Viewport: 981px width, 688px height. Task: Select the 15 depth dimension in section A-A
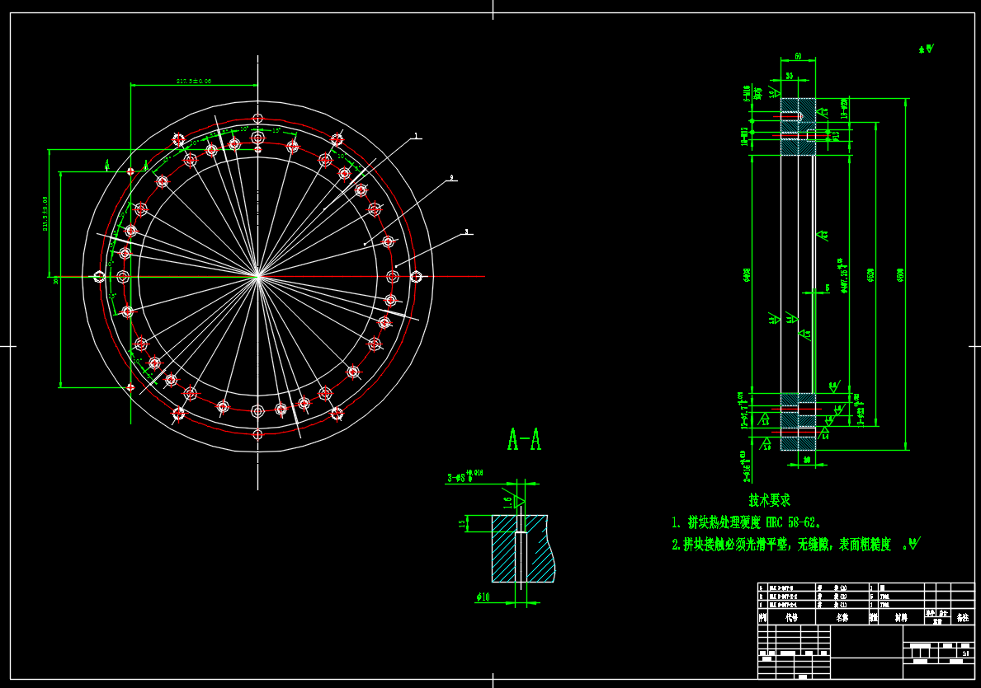pyautogui.click(x=462, y=522)
